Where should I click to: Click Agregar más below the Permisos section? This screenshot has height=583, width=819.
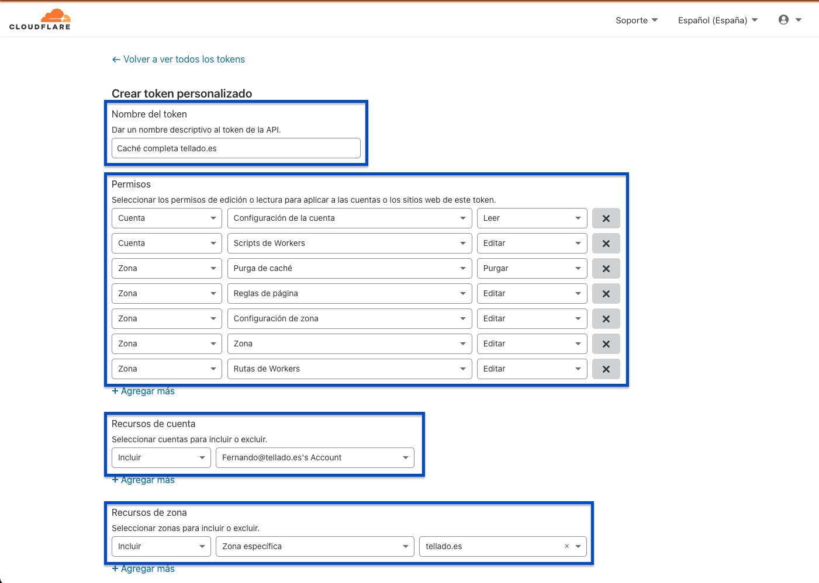pos(144,391)
